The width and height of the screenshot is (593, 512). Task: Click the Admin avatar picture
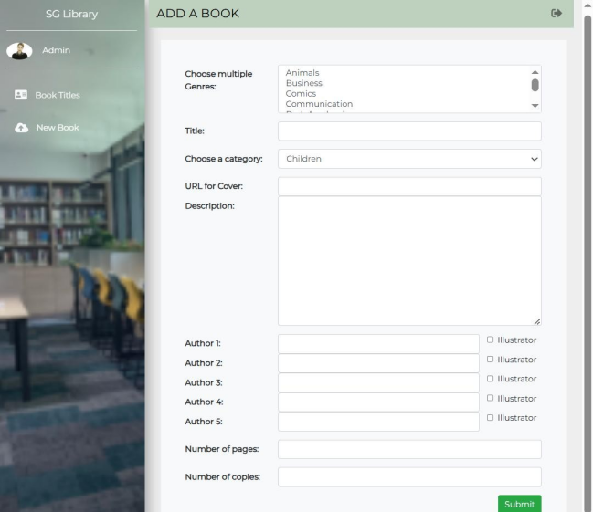click(20, 50)
